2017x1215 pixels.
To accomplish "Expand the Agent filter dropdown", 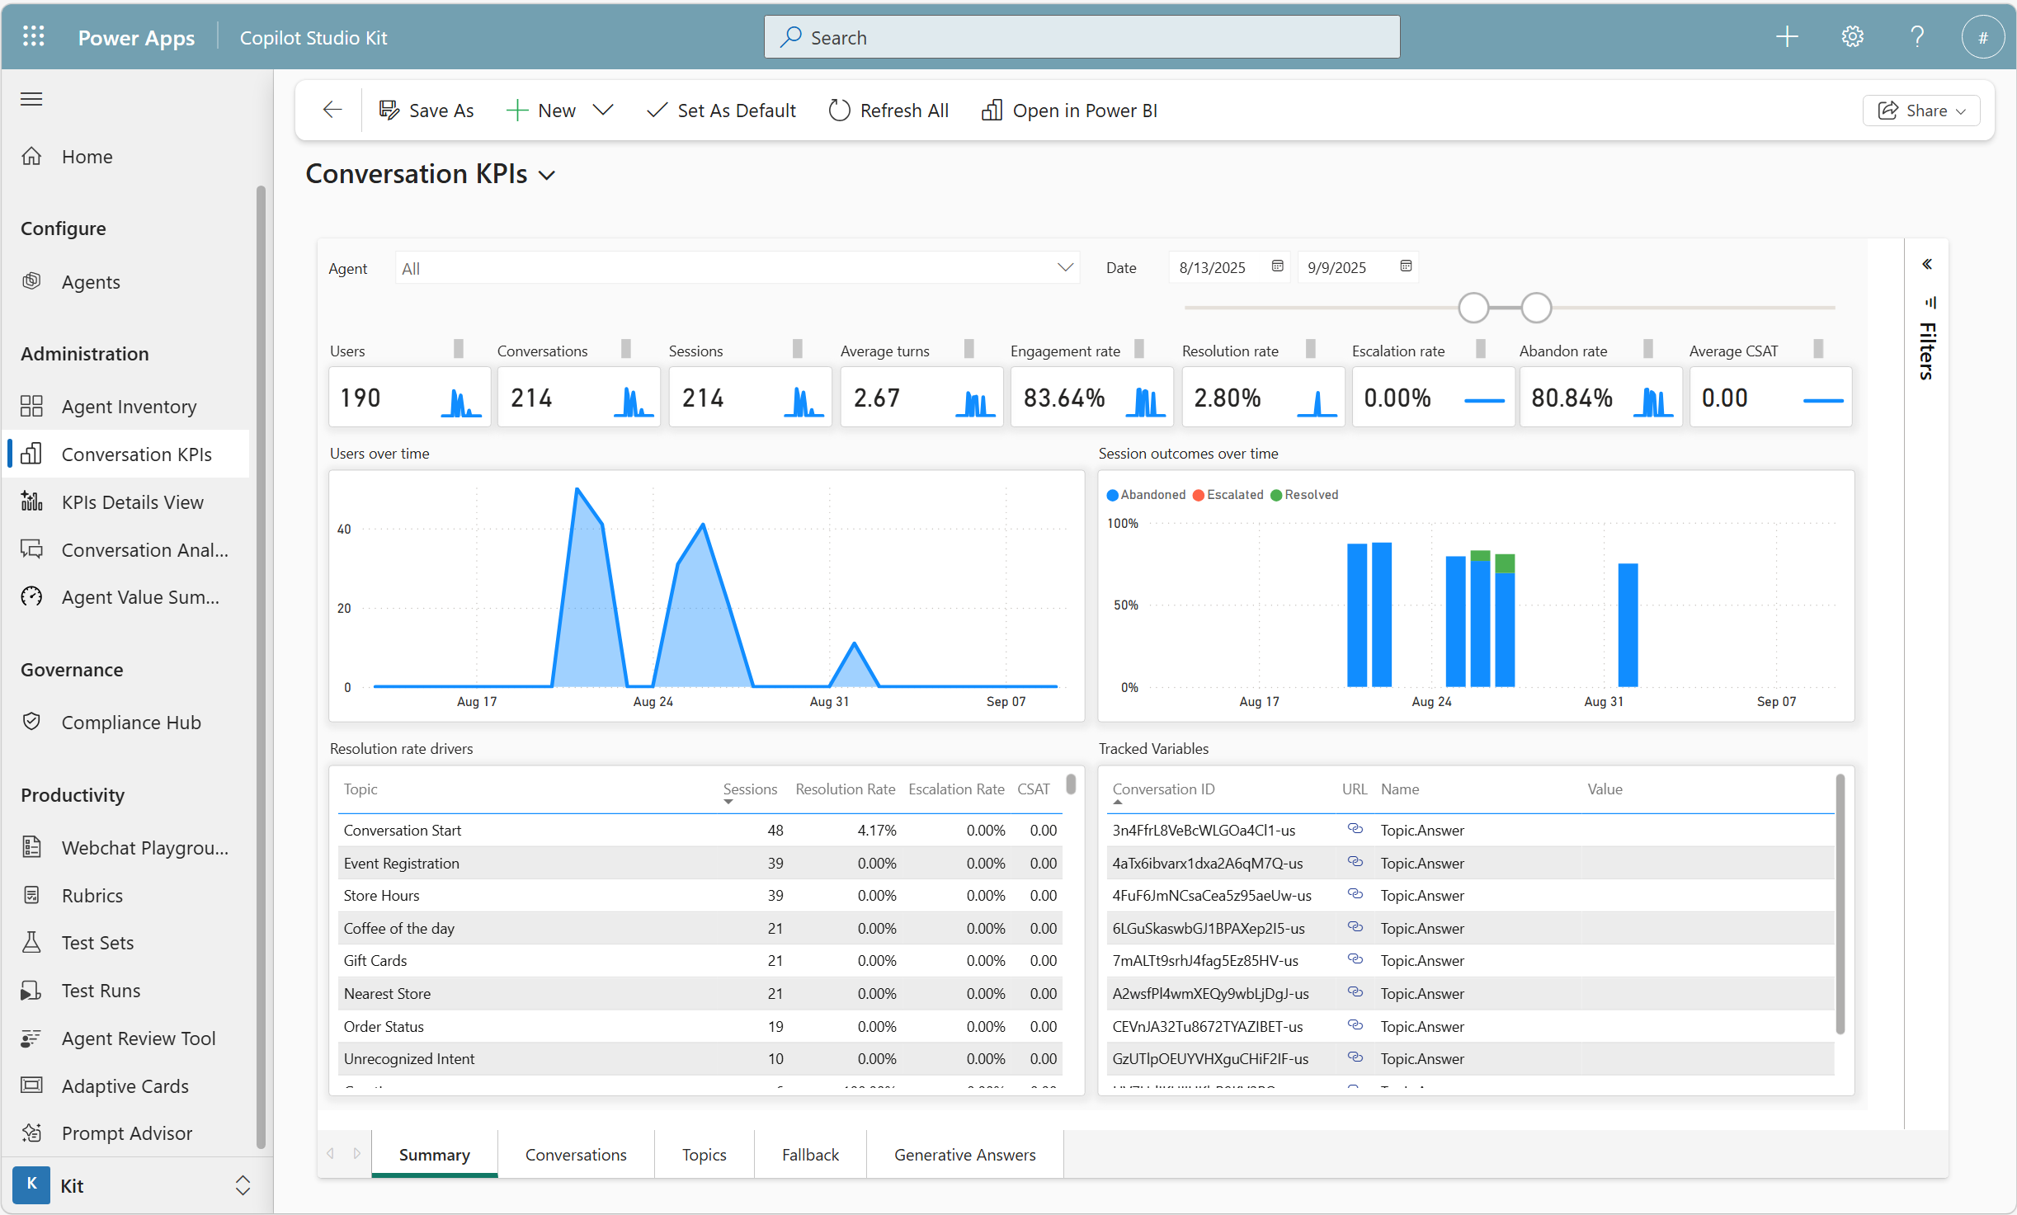I will pos(1065,268).
